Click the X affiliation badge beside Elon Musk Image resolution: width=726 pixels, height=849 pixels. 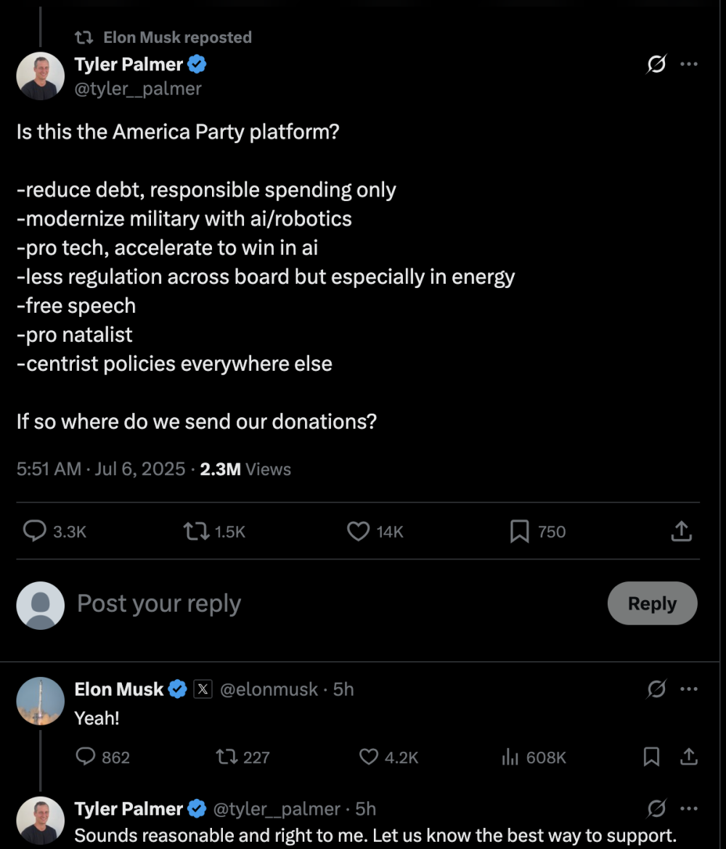click(x=203, y=689)
